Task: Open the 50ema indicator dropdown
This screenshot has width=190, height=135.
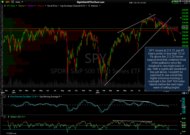Action: coord(26,6)
